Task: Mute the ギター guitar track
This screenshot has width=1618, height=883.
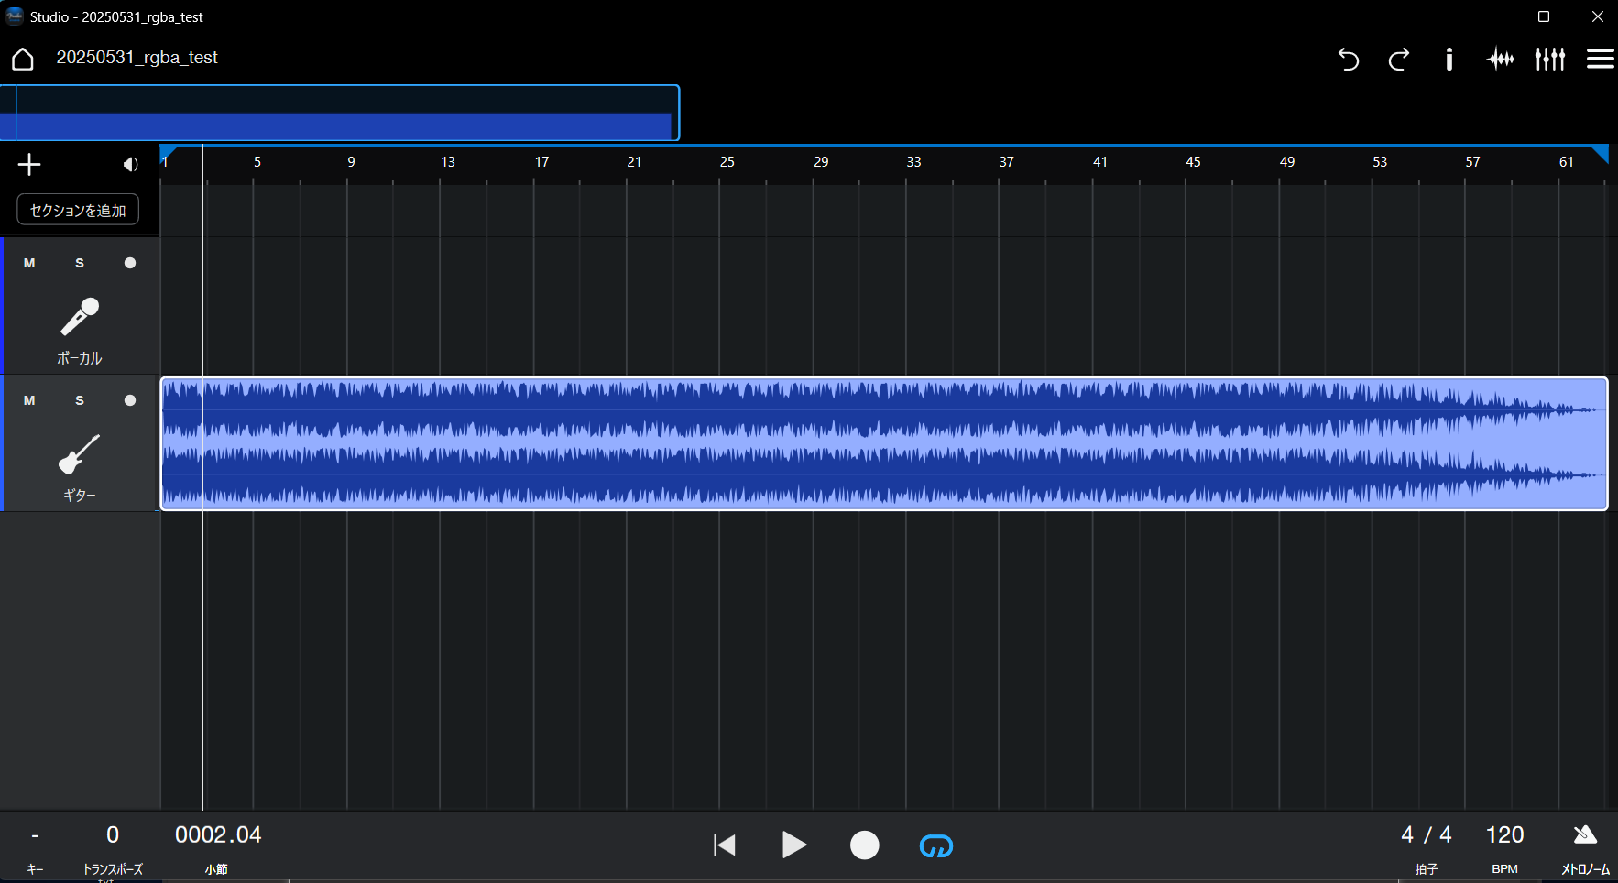Action: pyautogui.click(x=29, y=400)
